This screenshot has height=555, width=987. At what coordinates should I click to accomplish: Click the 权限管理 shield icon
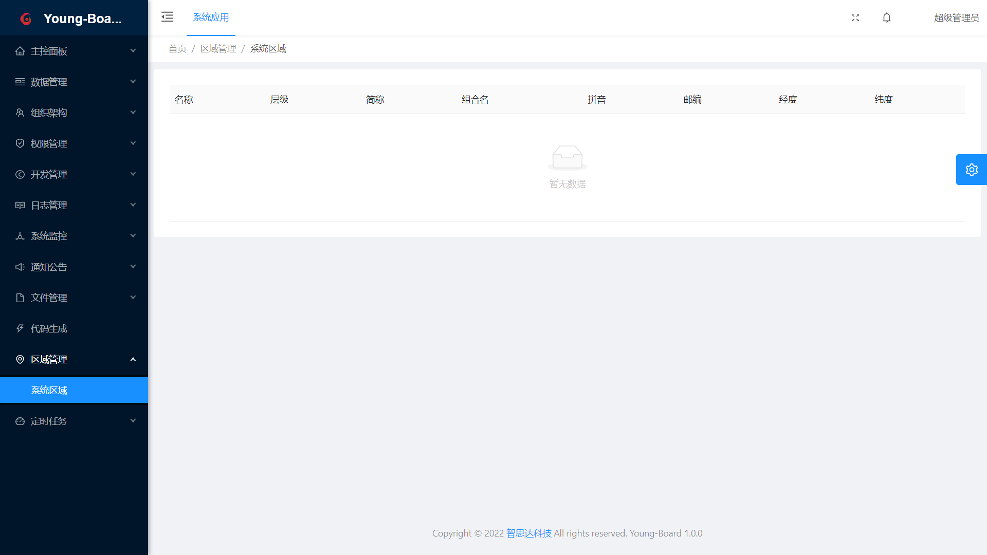point(20,143)
